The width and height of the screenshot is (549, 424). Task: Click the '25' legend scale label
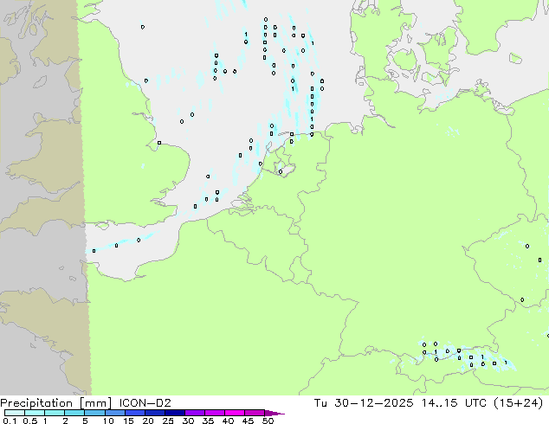click(x=168, y=421)
